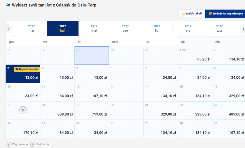Show later months with right arrow
Viewport: 245px width, 148px height.
click(243, 29)
